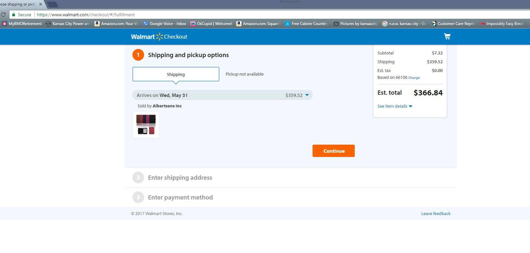
Task: Open Free Calorie Counter bookmark
Action: coord(306,24)
